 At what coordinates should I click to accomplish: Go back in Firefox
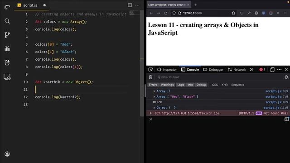pyautogui.click(x=151, y=13)
